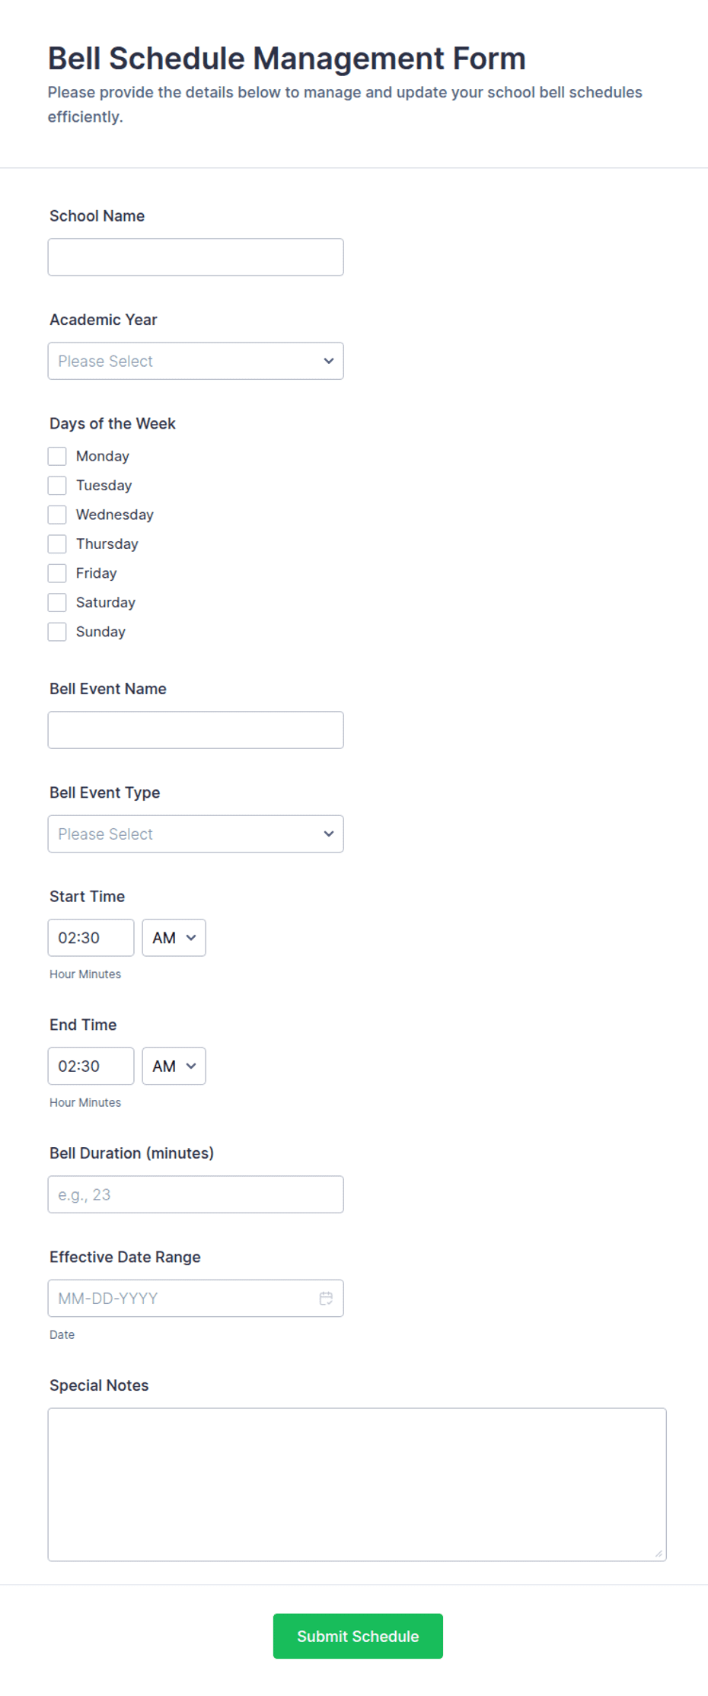Focus the School Name text field
Viewport: 708px width, 1696px height.
[x=196, y=257]
